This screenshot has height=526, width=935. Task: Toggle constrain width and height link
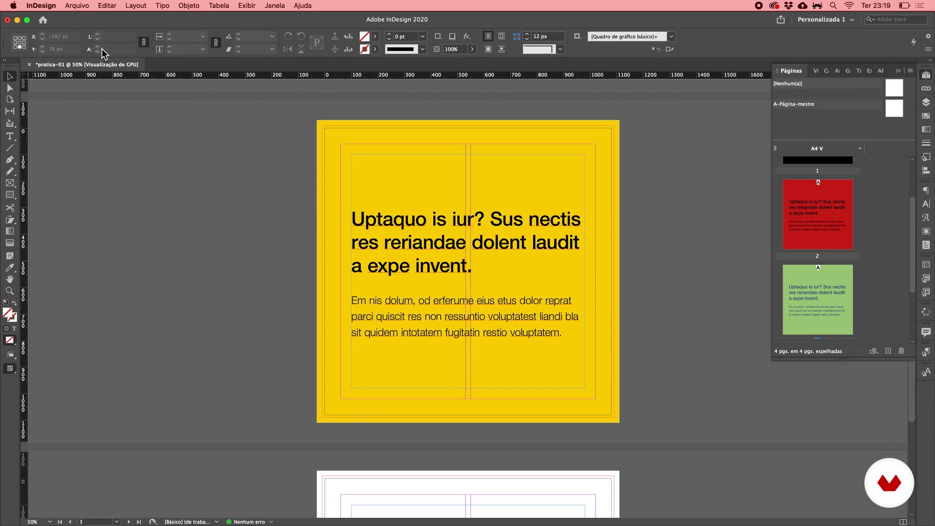(144, 42)
